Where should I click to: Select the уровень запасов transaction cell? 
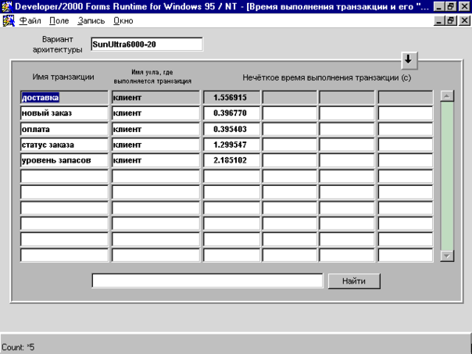click(64, 160)
